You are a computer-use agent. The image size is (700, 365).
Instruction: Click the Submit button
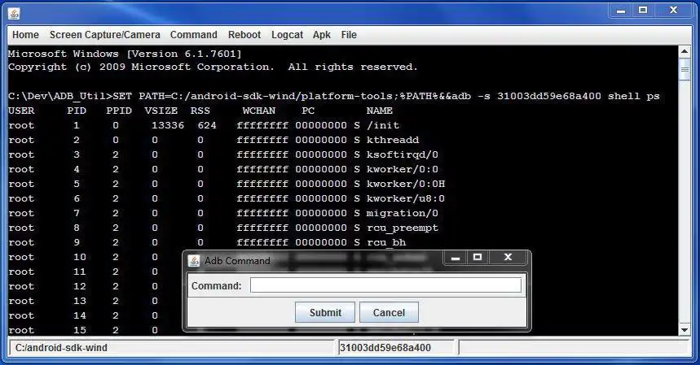click(x=325, y=312)
